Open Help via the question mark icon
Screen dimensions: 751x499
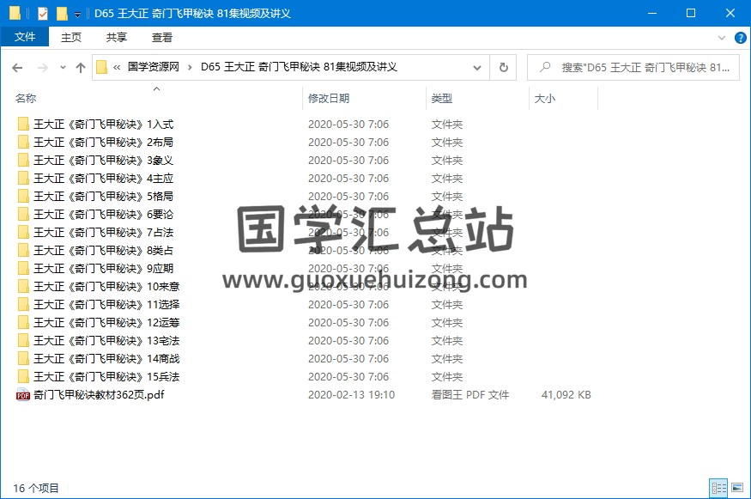740,38
